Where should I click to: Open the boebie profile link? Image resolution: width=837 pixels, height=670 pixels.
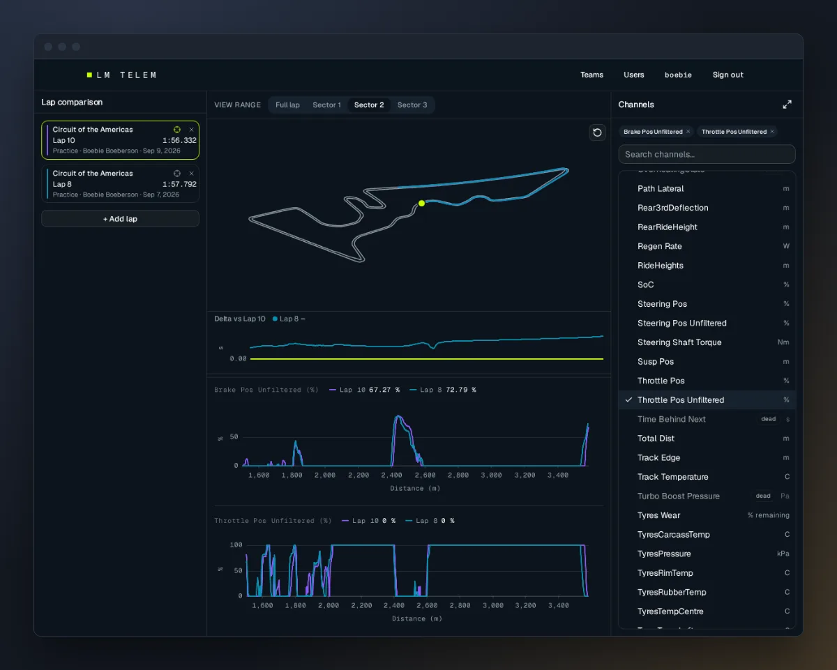pos(678,75)
